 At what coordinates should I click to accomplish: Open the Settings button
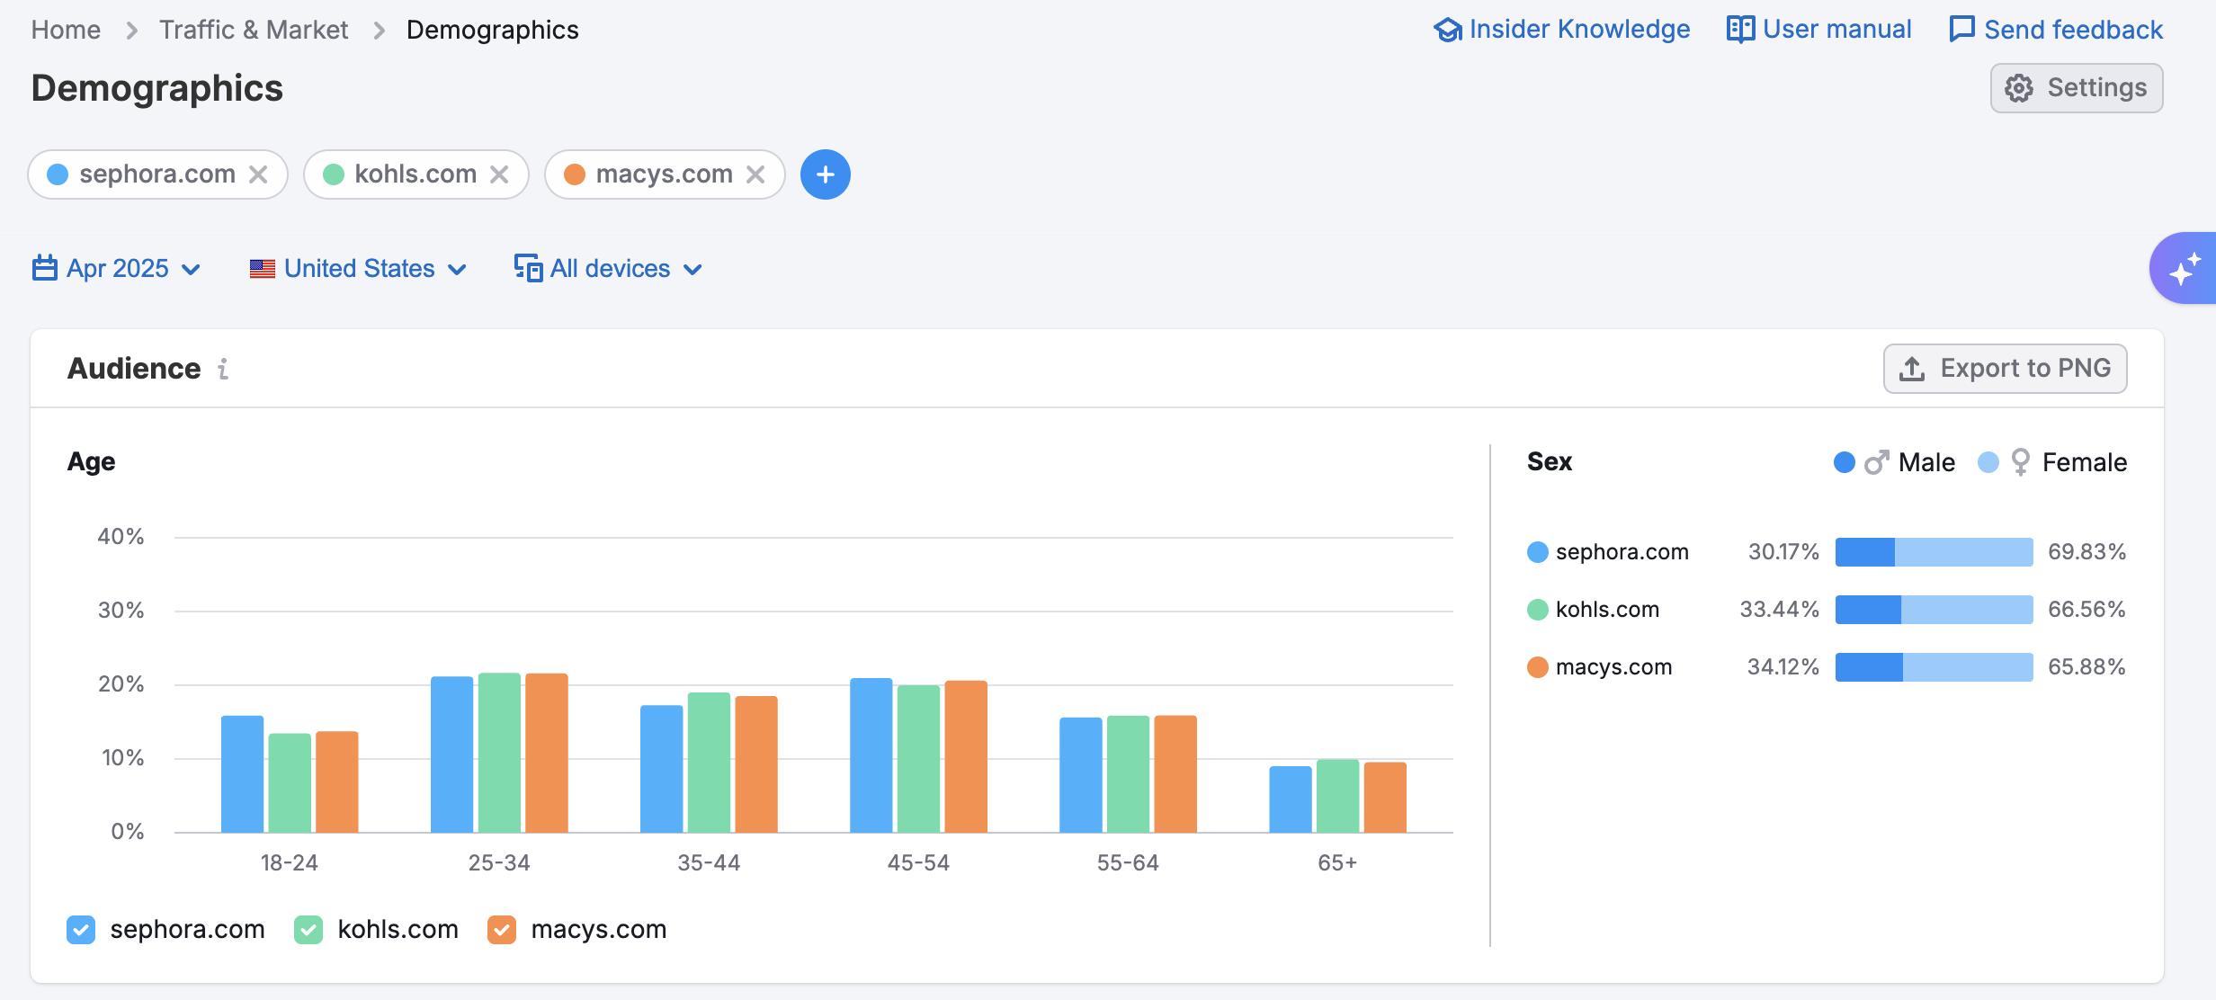pyautogui.click(x=2076, y=88)
